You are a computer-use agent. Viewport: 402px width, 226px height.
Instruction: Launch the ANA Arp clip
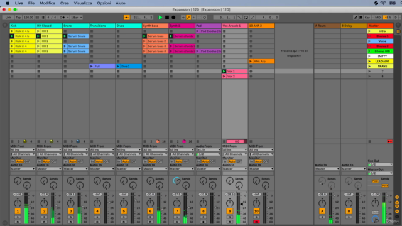point(251,62)
